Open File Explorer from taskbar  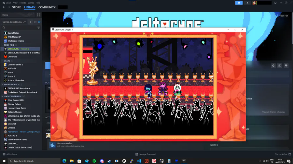click(x=72, y=161)
